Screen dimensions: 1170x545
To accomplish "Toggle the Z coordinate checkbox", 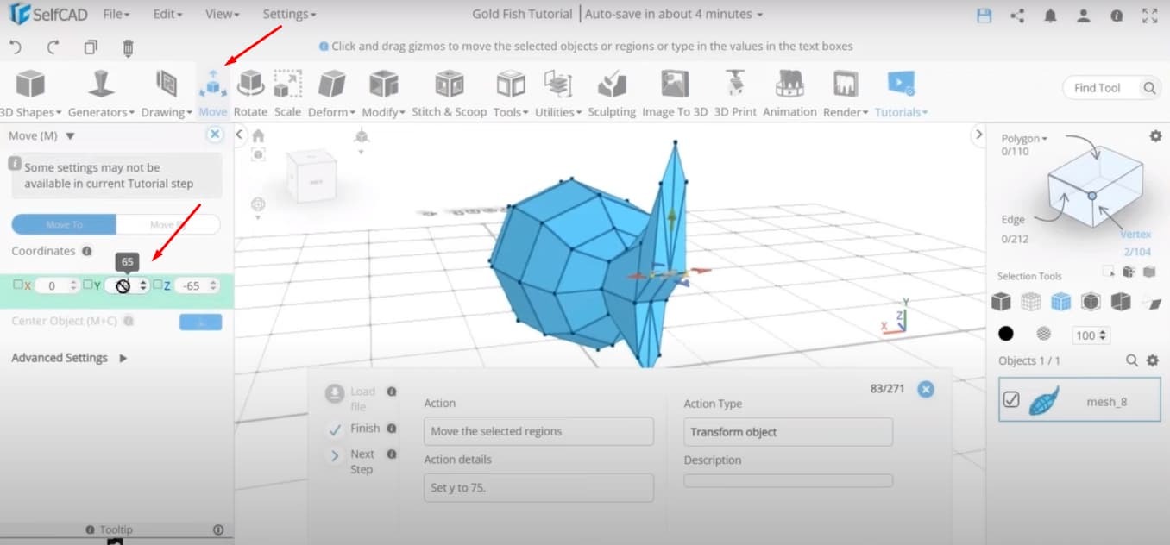I will pos(155,285).
